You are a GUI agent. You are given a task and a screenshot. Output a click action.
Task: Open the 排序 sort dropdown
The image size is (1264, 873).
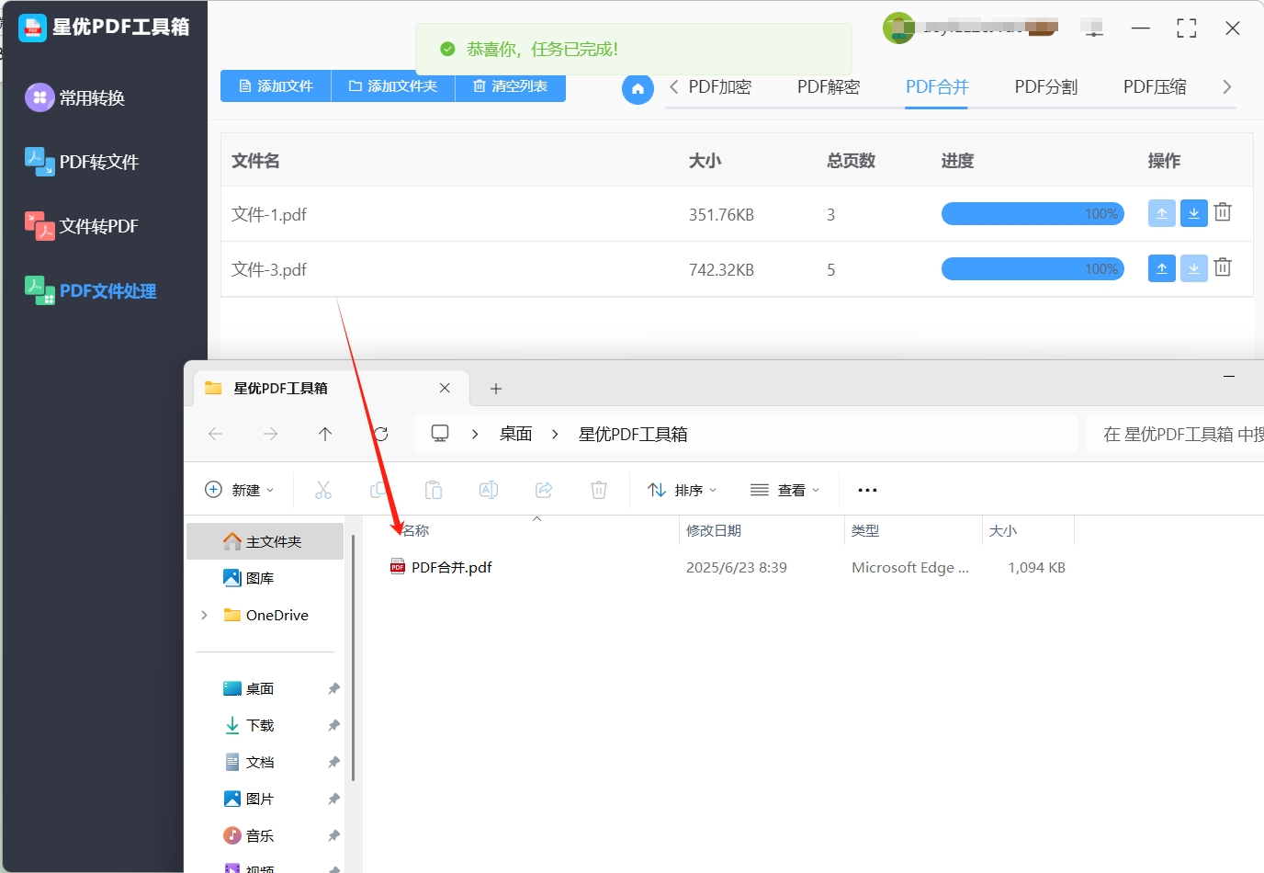(x=682, y=490)
